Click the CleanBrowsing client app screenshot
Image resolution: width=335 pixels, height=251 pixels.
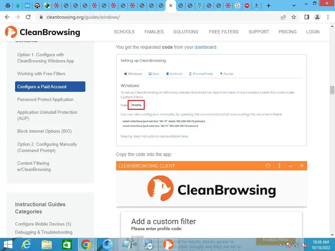pos(212,200)
